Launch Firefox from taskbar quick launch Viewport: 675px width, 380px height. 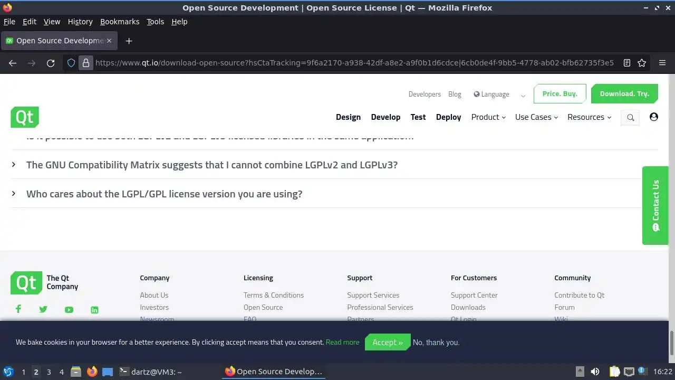click(92, 372)
